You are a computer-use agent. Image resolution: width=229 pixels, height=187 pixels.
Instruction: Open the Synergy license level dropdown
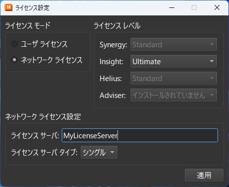click(x=174, y=44)
